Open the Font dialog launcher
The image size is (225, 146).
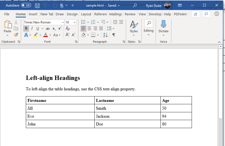click(76, 42)
